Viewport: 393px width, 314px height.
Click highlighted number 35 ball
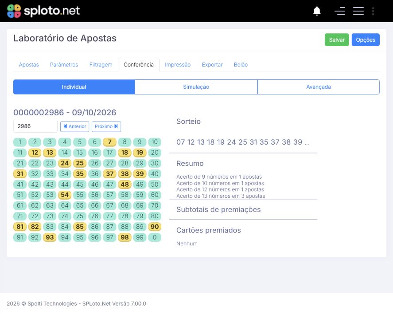tap(80, 174)
